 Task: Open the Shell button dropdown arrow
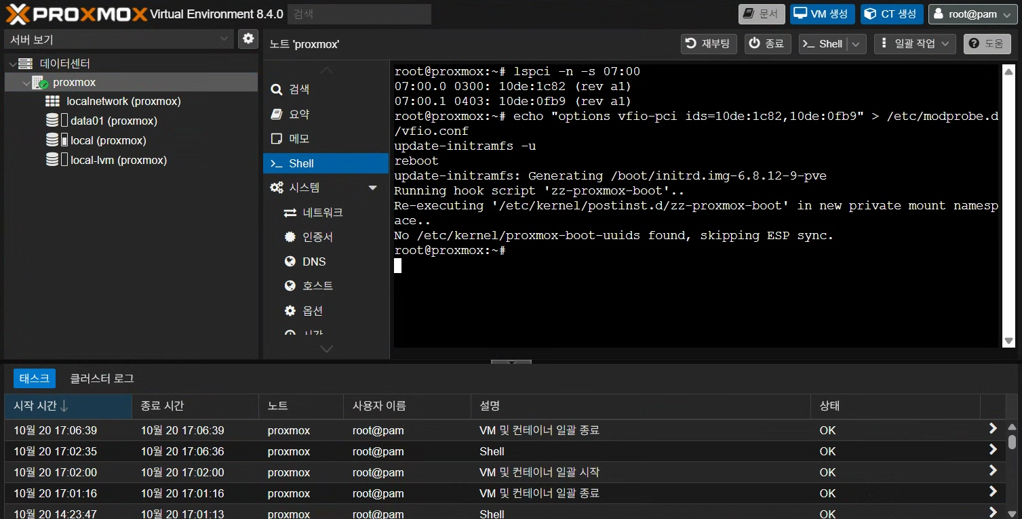(x=857, y=44)
